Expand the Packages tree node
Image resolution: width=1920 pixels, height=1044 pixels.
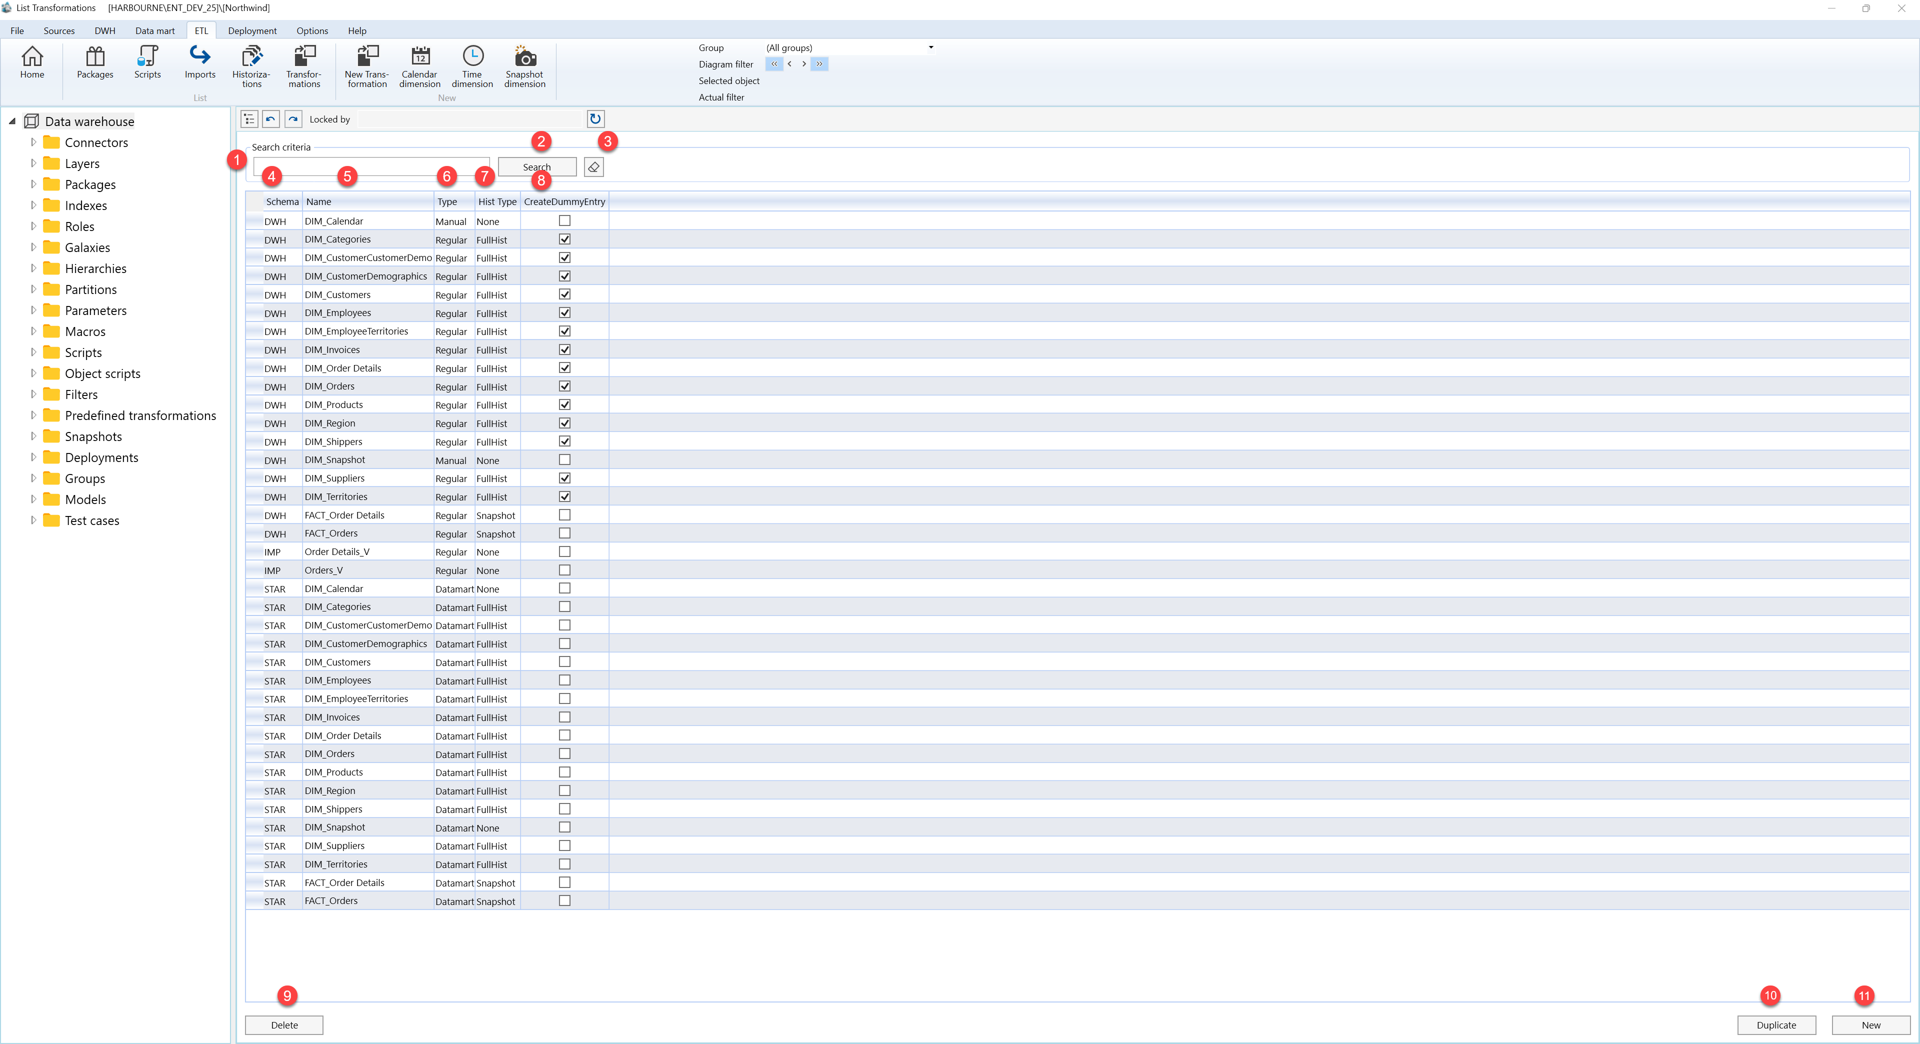pos(33,183)
